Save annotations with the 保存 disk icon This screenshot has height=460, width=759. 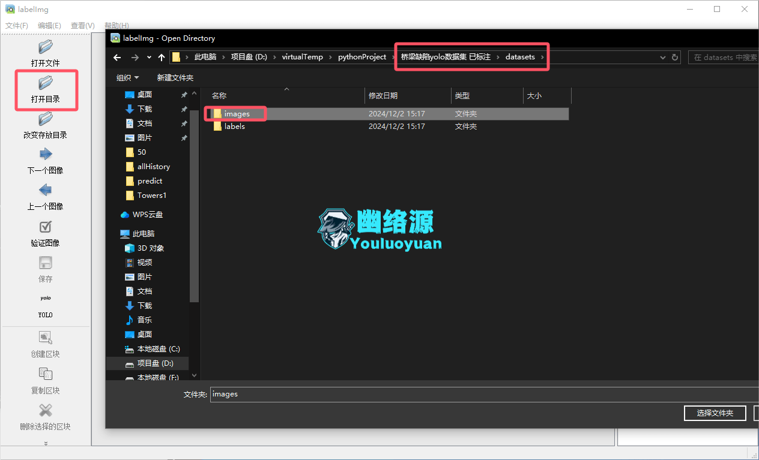[45, 263]
